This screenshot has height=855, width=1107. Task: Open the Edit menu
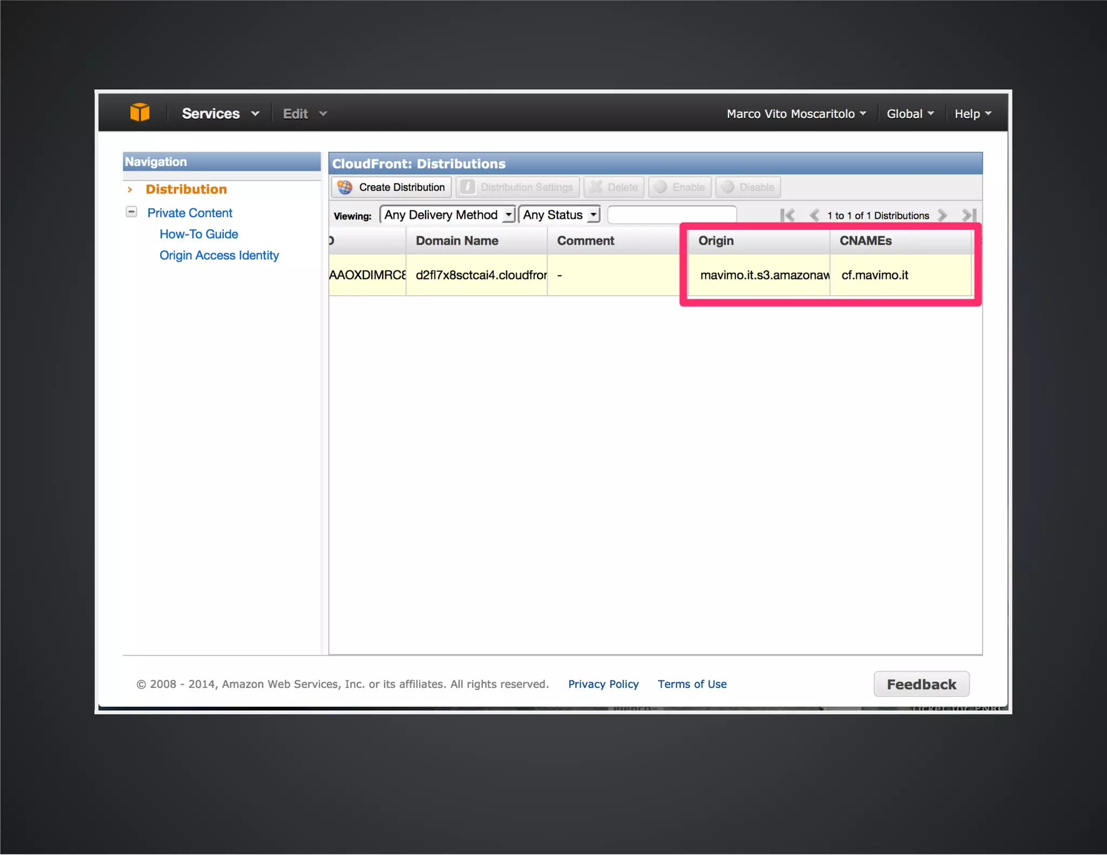[304, 113]
